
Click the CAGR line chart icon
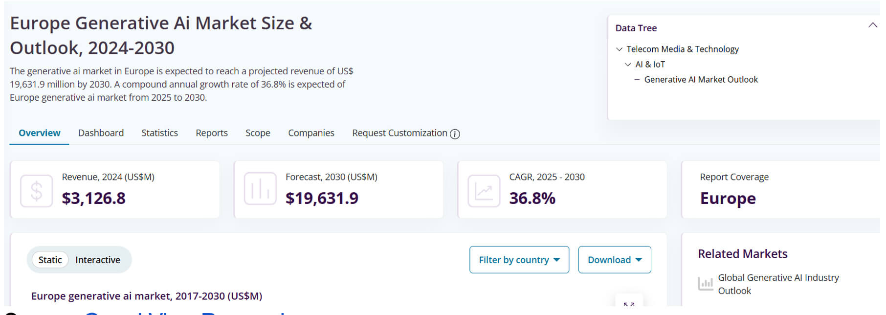(484, 191)
